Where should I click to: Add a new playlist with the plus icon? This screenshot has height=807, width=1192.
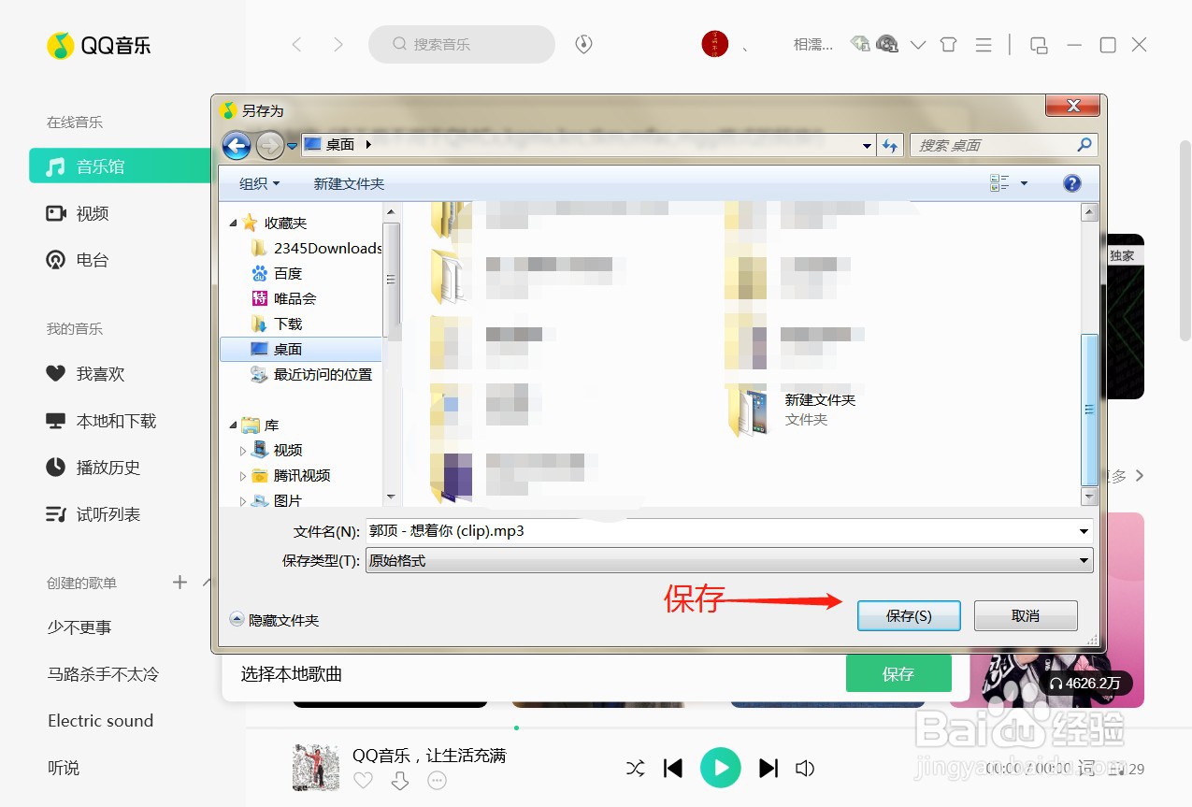[180, 583]
